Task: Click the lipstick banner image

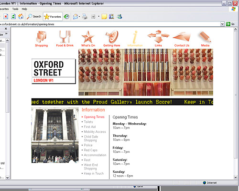Action: click(x=146, y=72)
